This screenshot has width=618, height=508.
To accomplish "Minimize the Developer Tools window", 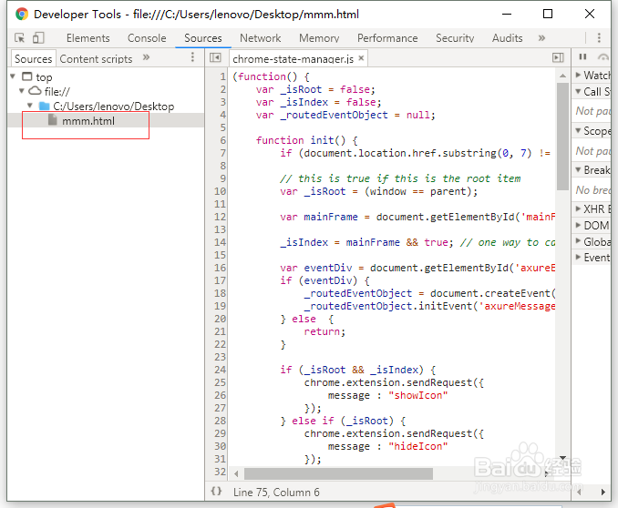I will (x=507, y=15).
